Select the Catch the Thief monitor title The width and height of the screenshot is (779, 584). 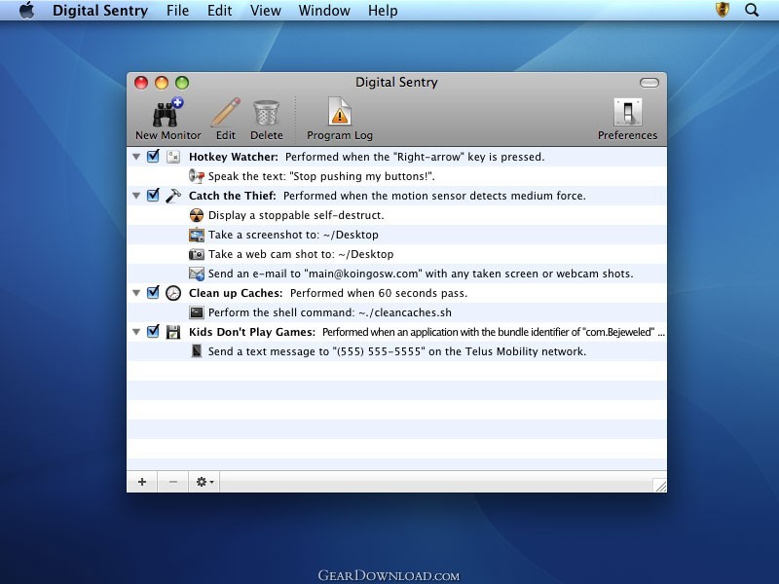click(x=232, y=196)
